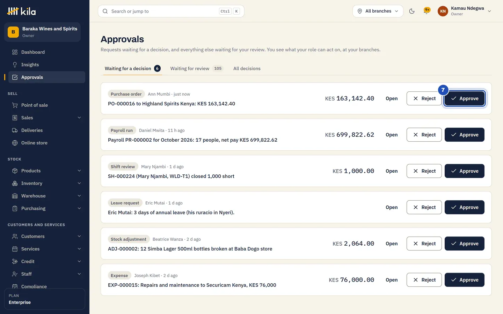Click the Search or jump to field
Screen dimensions: 503x314
pos(171,11)
